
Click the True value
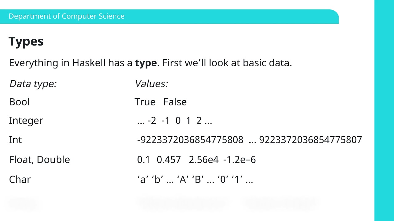145,102
